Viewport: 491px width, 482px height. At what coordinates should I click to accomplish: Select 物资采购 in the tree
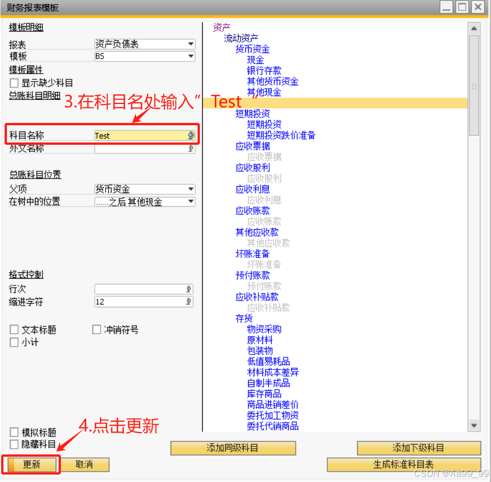[x=264, y=330]
